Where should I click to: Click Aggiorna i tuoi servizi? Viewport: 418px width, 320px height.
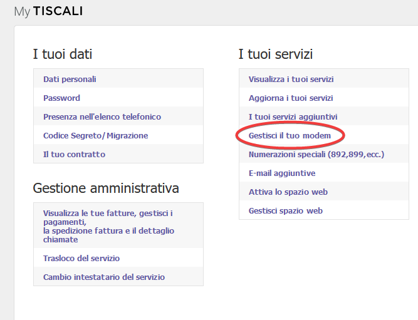(291, 98)
